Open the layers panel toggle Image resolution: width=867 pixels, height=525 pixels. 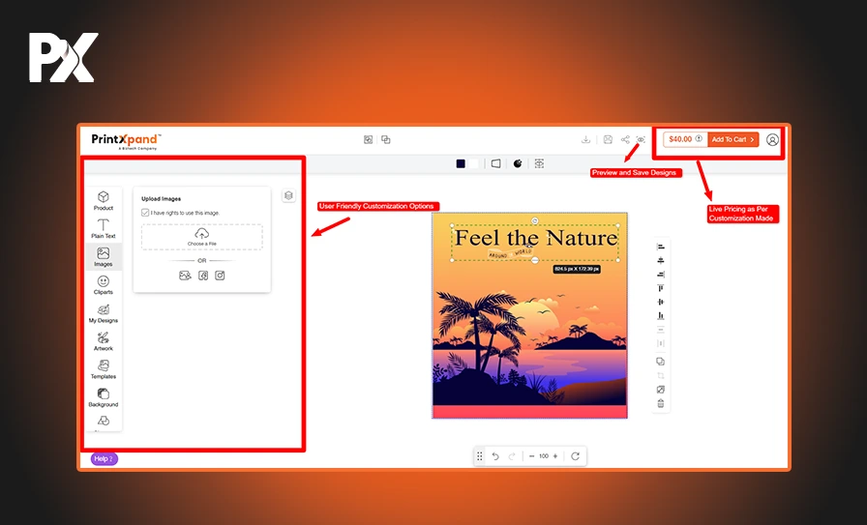(x=288, y=195)
